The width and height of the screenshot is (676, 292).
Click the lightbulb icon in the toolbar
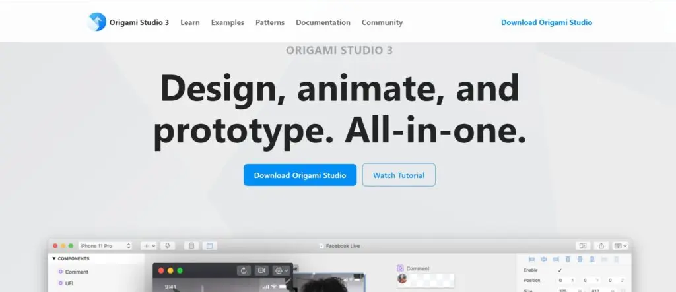click(x=168, y=246)
